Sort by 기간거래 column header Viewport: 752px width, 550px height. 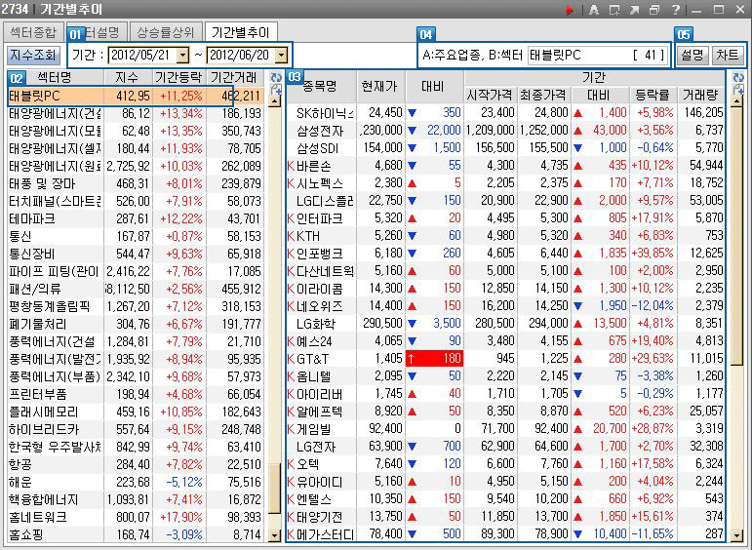click(x=235, y=78)
